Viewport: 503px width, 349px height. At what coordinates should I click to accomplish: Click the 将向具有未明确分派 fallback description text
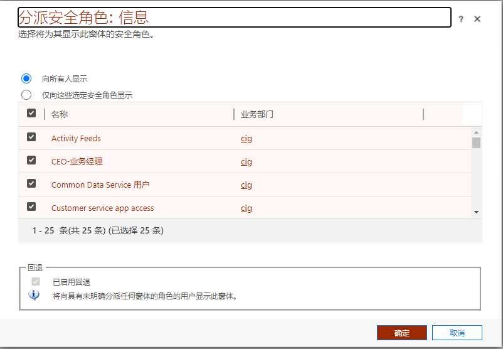pyautogui.click(x=145, y=296)
